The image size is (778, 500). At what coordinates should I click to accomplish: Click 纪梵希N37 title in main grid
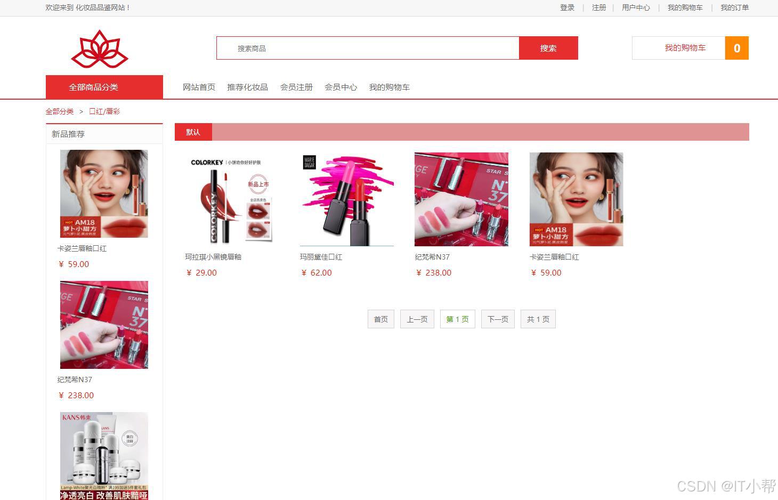[432, 257]
